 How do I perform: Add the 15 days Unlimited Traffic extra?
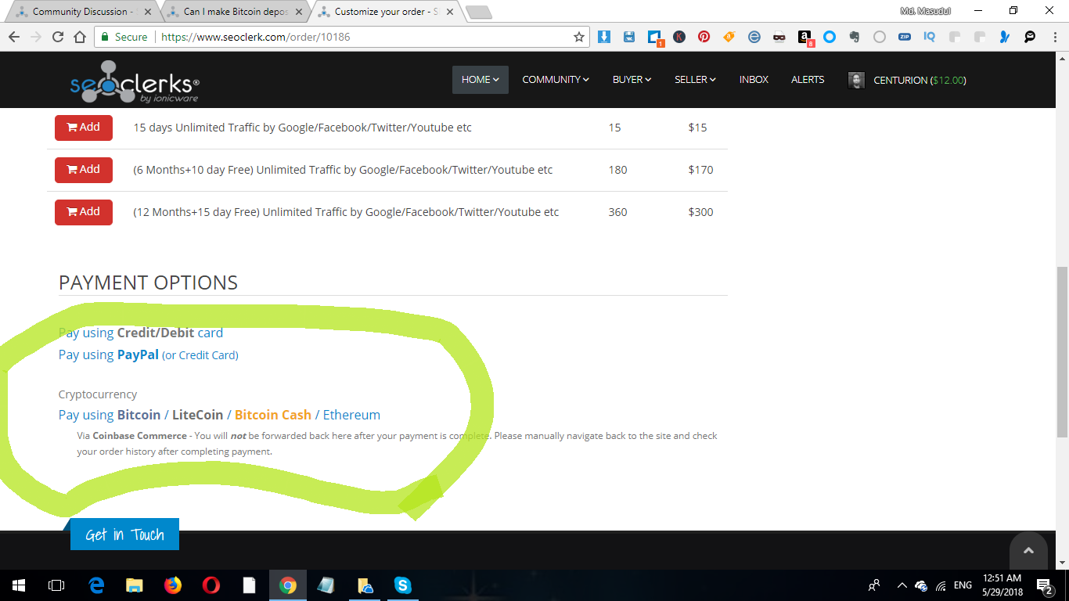[84, 128]
